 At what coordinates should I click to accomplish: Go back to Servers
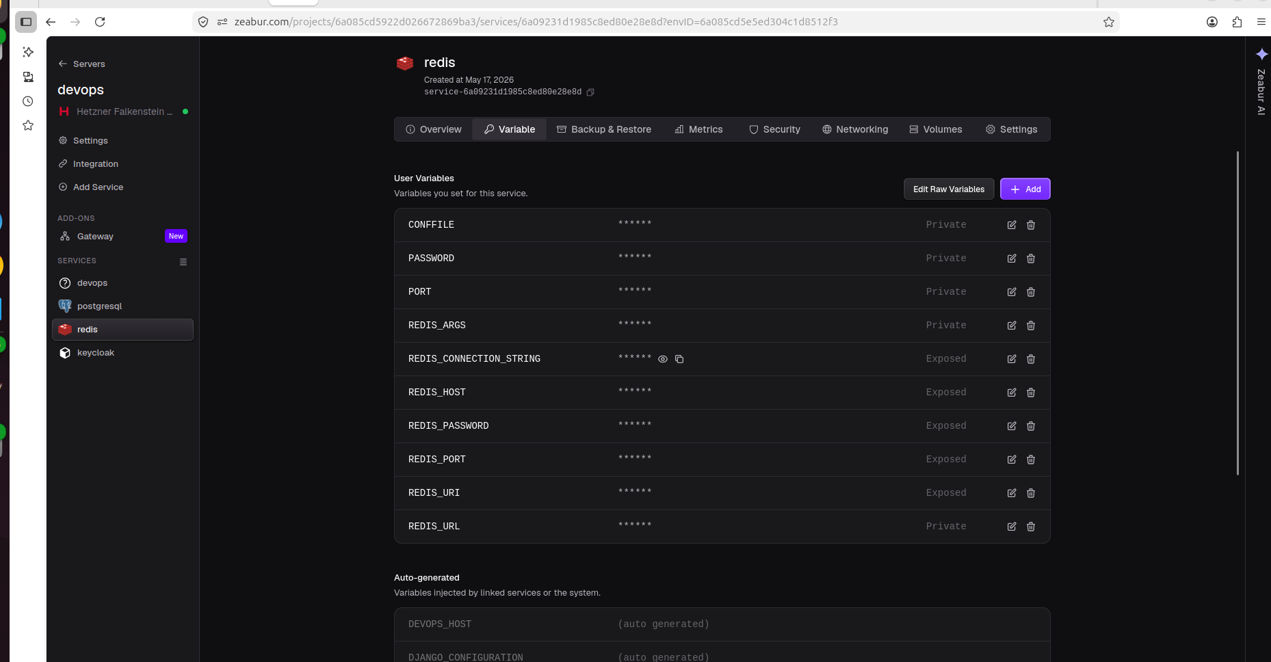[82, 64]
